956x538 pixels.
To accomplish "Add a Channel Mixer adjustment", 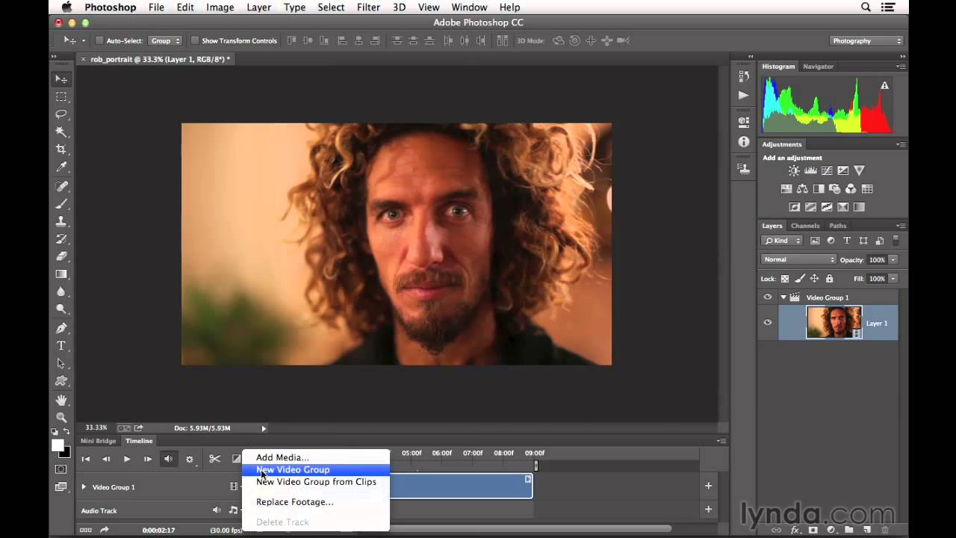I will pos(851,189).
